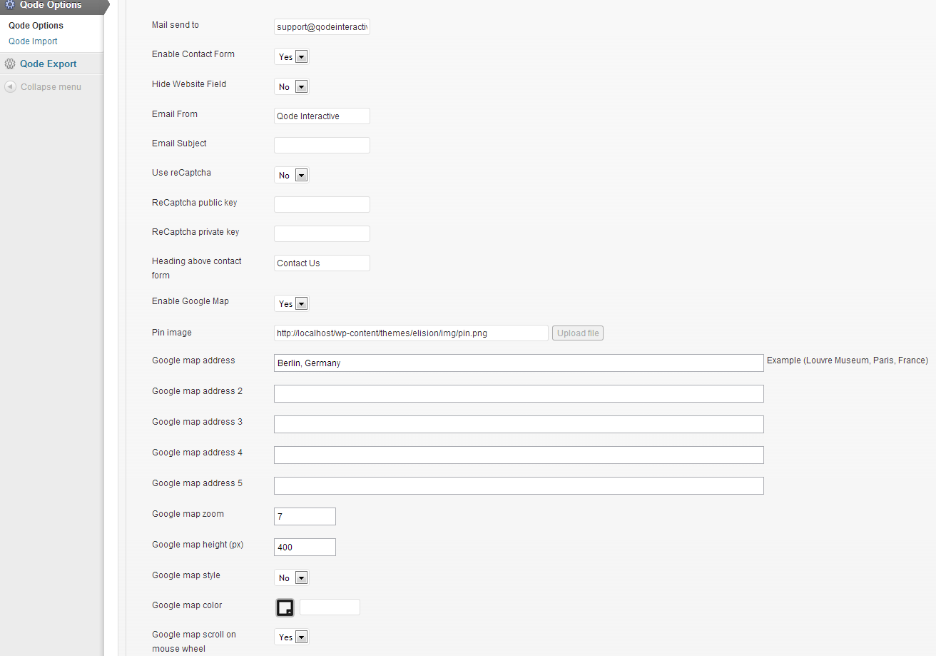Open the Qode Import submenu item

33,41
